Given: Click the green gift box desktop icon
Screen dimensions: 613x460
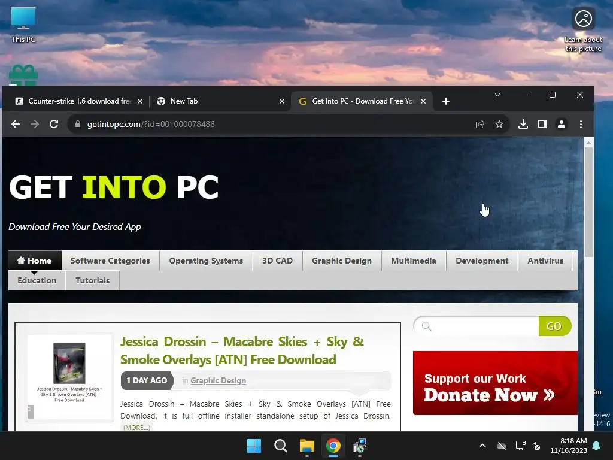Looking at the screenshot, I should 23,75.
